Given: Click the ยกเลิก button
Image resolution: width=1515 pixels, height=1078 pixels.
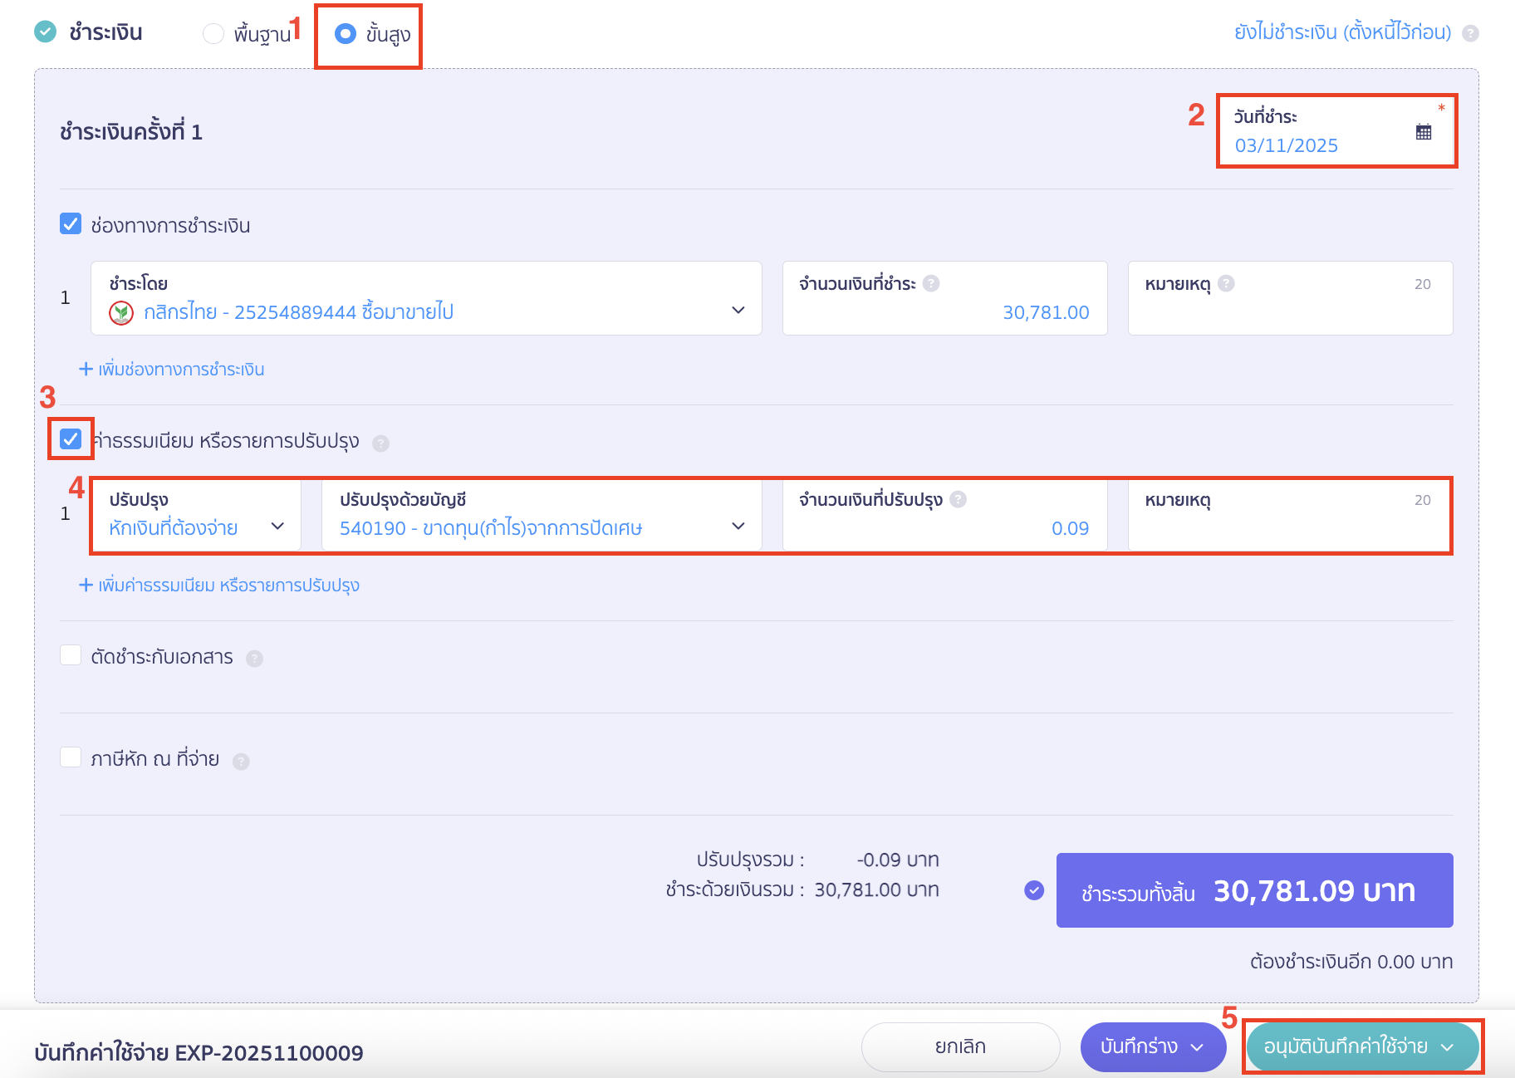Looking at the screenshot, I should [960, 1046].
